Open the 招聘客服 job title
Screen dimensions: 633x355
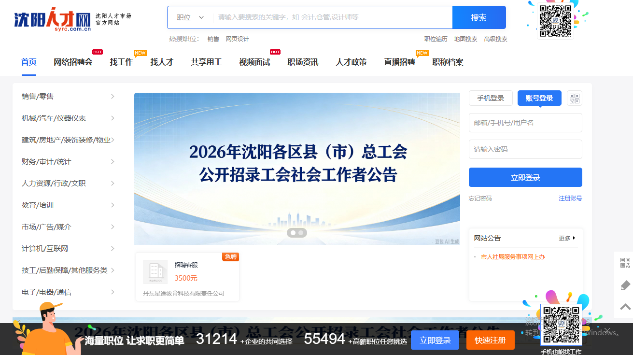click(x=186, y=265)
